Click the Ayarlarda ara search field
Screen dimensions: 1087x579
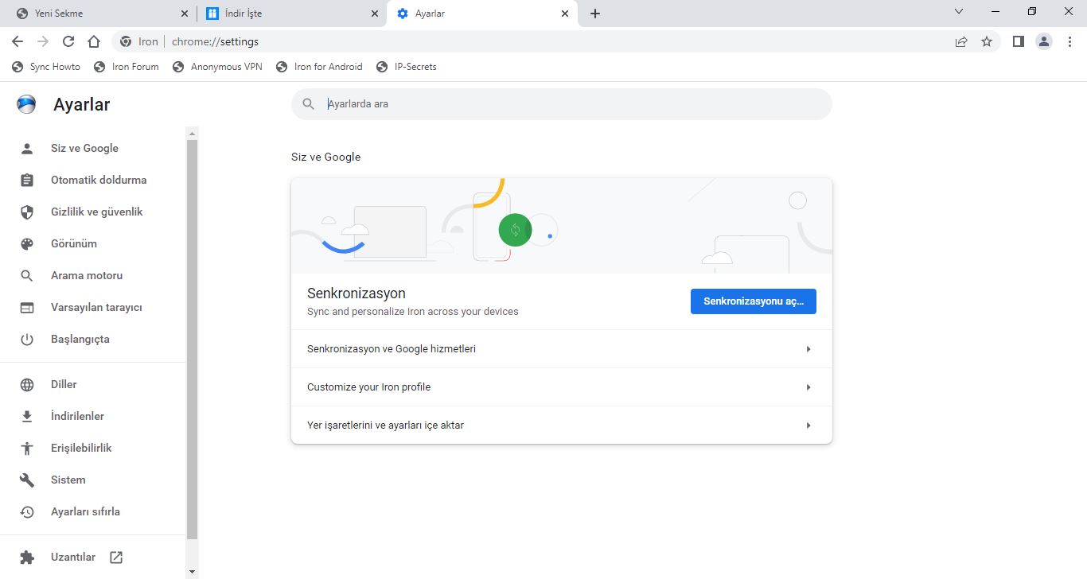[562, 104]
